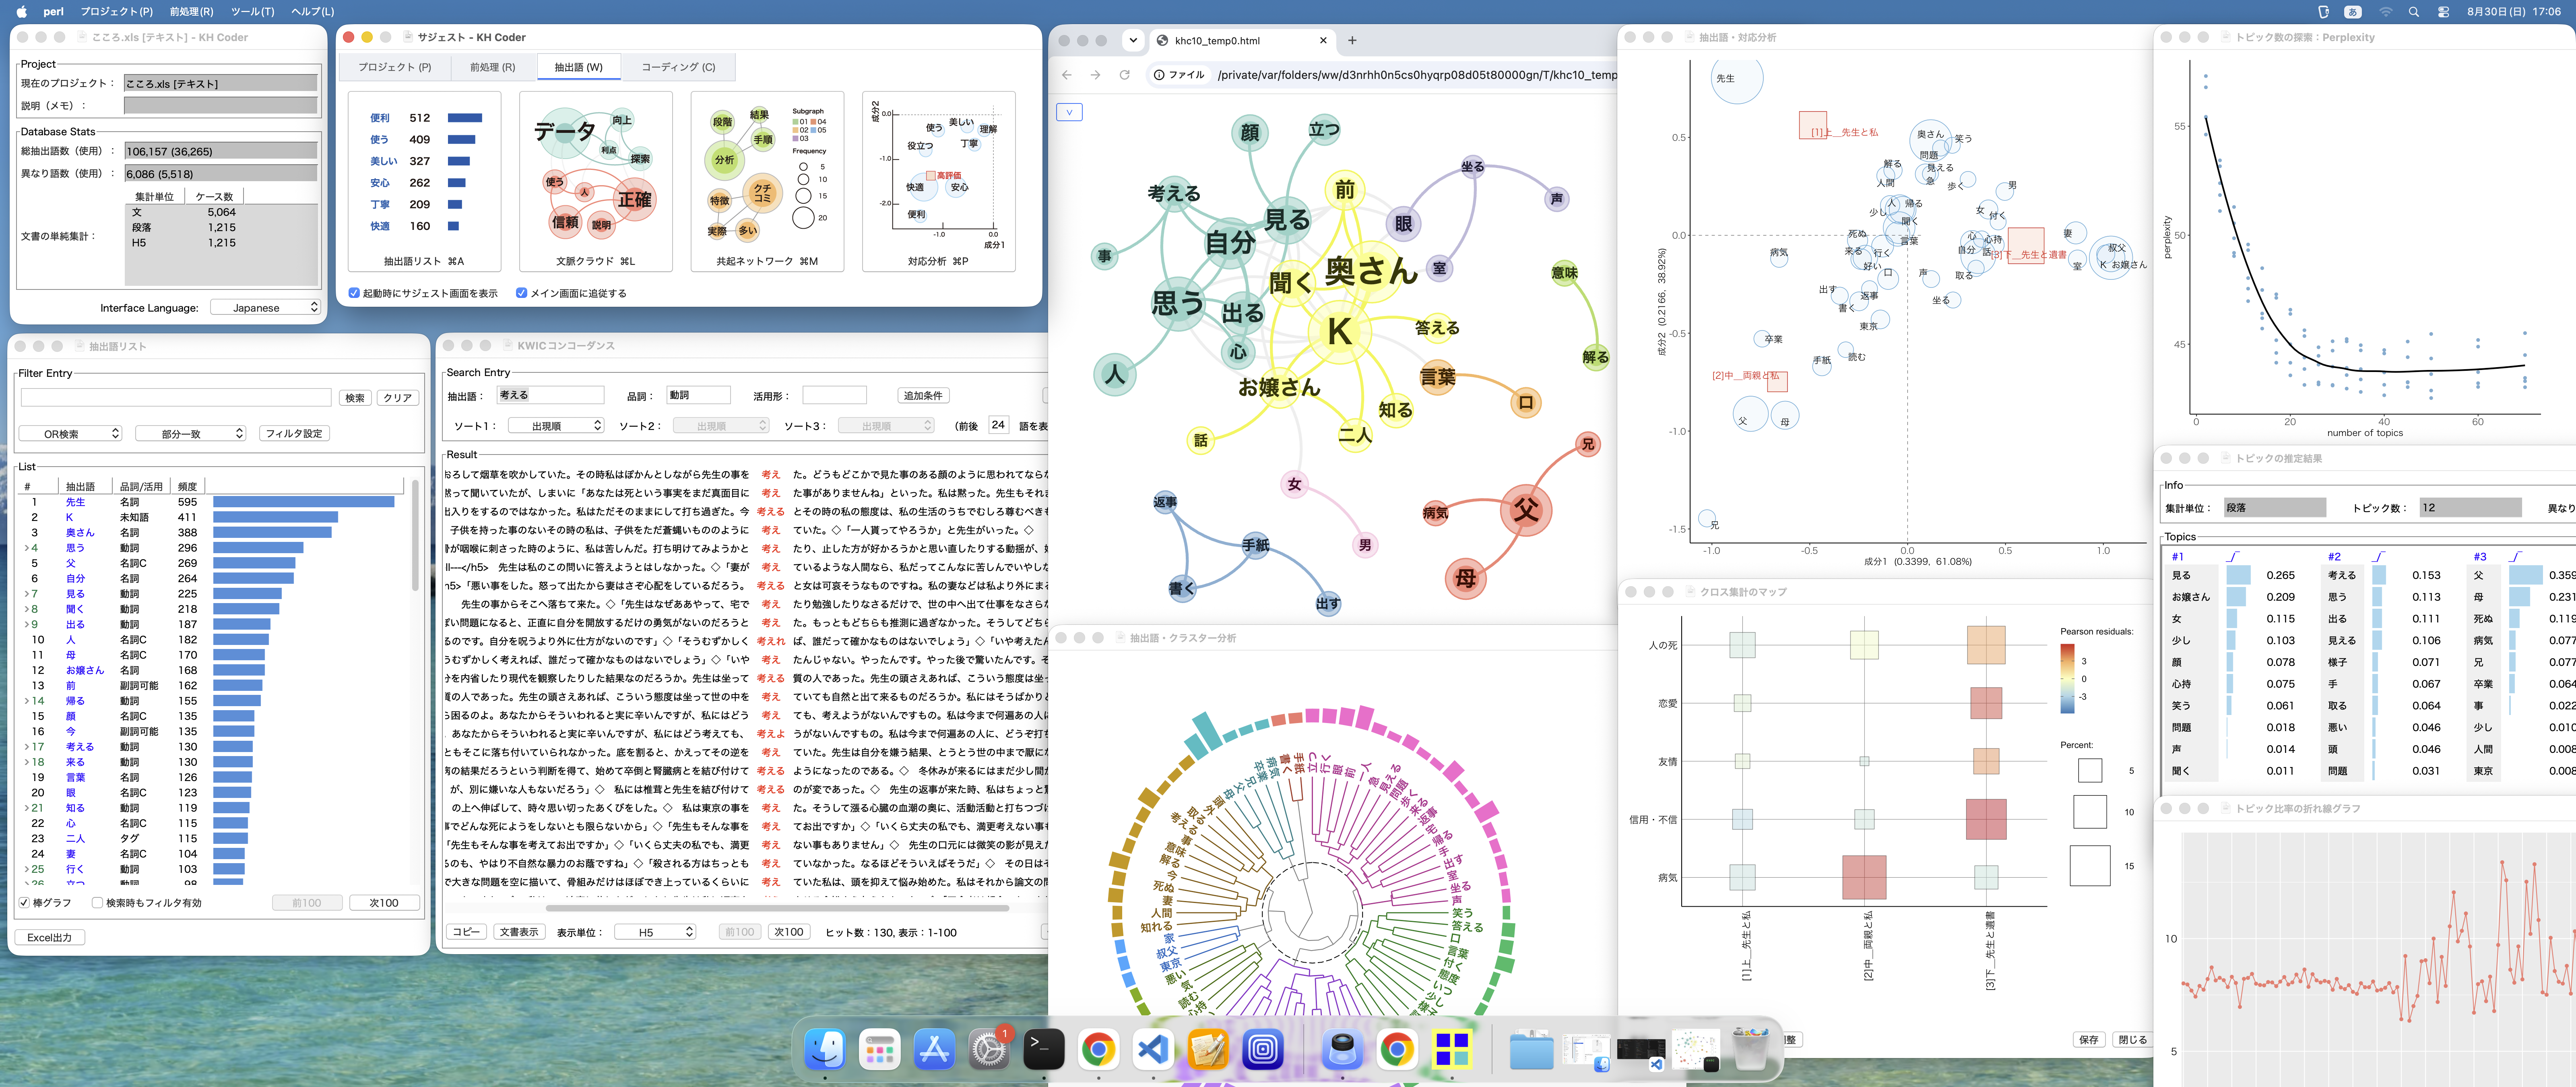Viewport: 2576px width, 1087px height.
Task: Open the Interface Language Japanese dropdown
Action: coord(265,308)
